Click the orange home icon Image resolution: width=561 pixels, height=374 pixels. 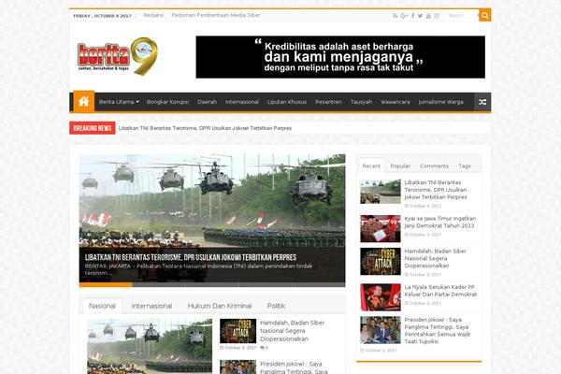coord(84,102)
